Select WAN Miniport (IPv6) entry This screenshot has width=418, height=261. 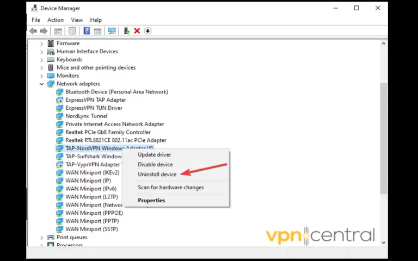91,189
